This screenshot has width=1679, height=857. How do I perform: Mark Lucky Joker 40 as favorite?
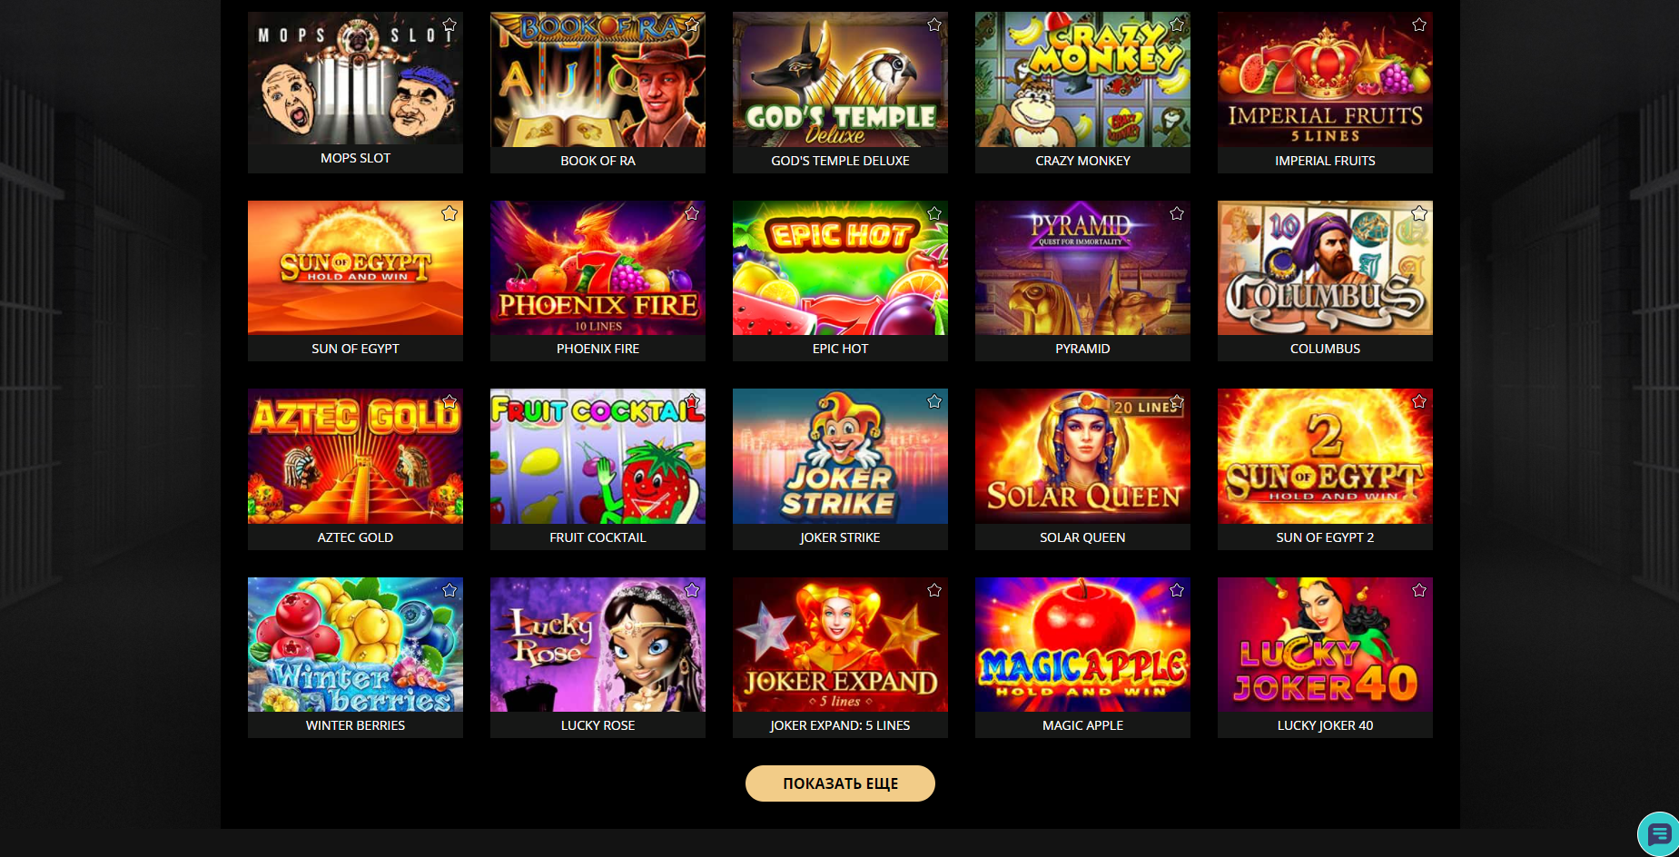point(1419,590)
